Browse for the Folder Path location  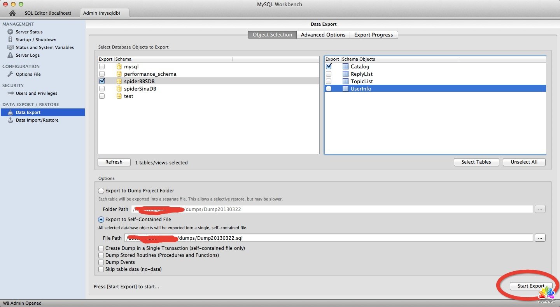click(x=540, y=209)
